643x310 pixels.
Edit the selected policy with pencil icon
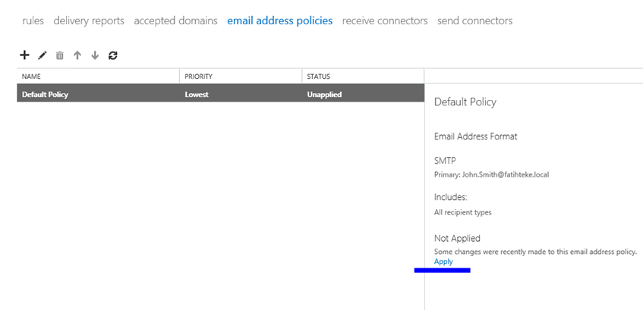pyautogui.click(x=43, y=55)
